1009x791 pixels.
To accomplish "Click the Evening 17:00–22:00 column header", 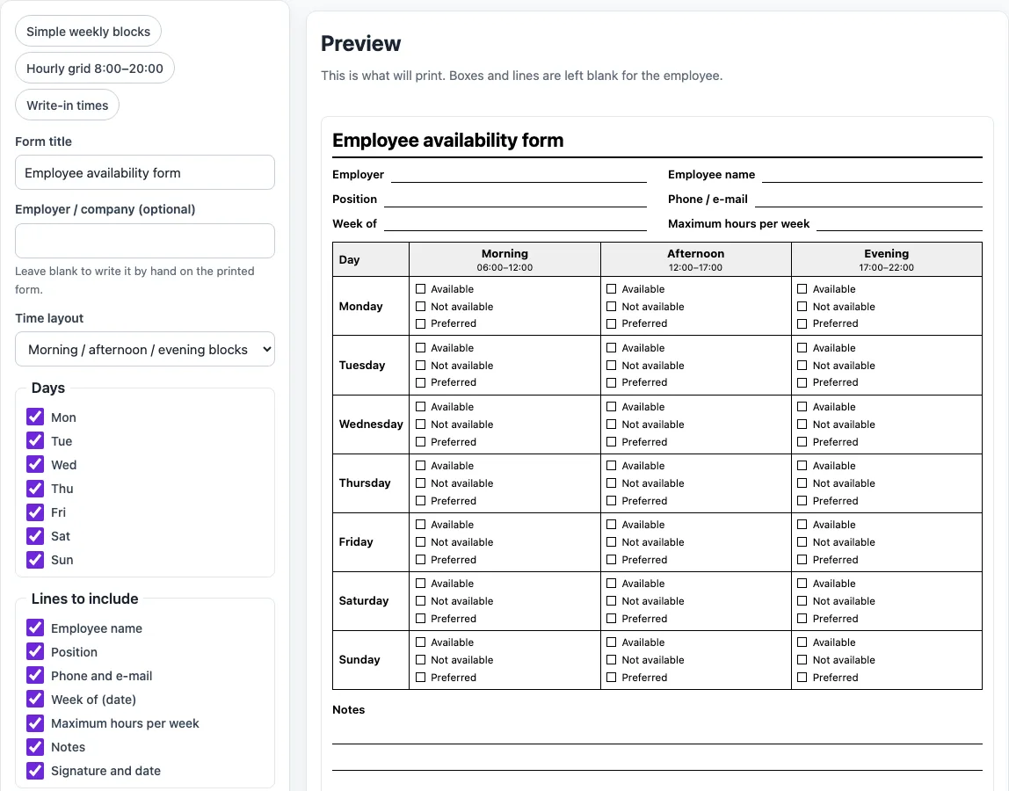I will 887,259.
